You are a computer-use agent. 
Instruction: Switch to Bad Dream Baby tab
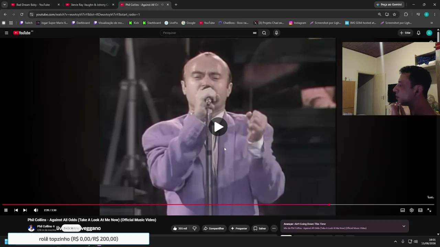click(33, 5)
